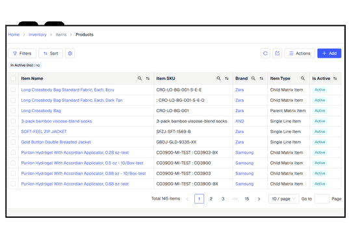The width and height of the screenshot is (351, 249).
Task: Click the Products breadcrumb
Action: pos(84,34)
